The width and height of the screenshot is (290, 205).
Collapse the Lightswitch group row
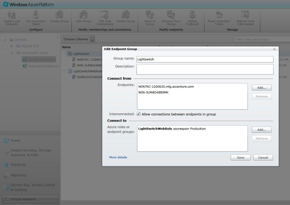[64, 53]
